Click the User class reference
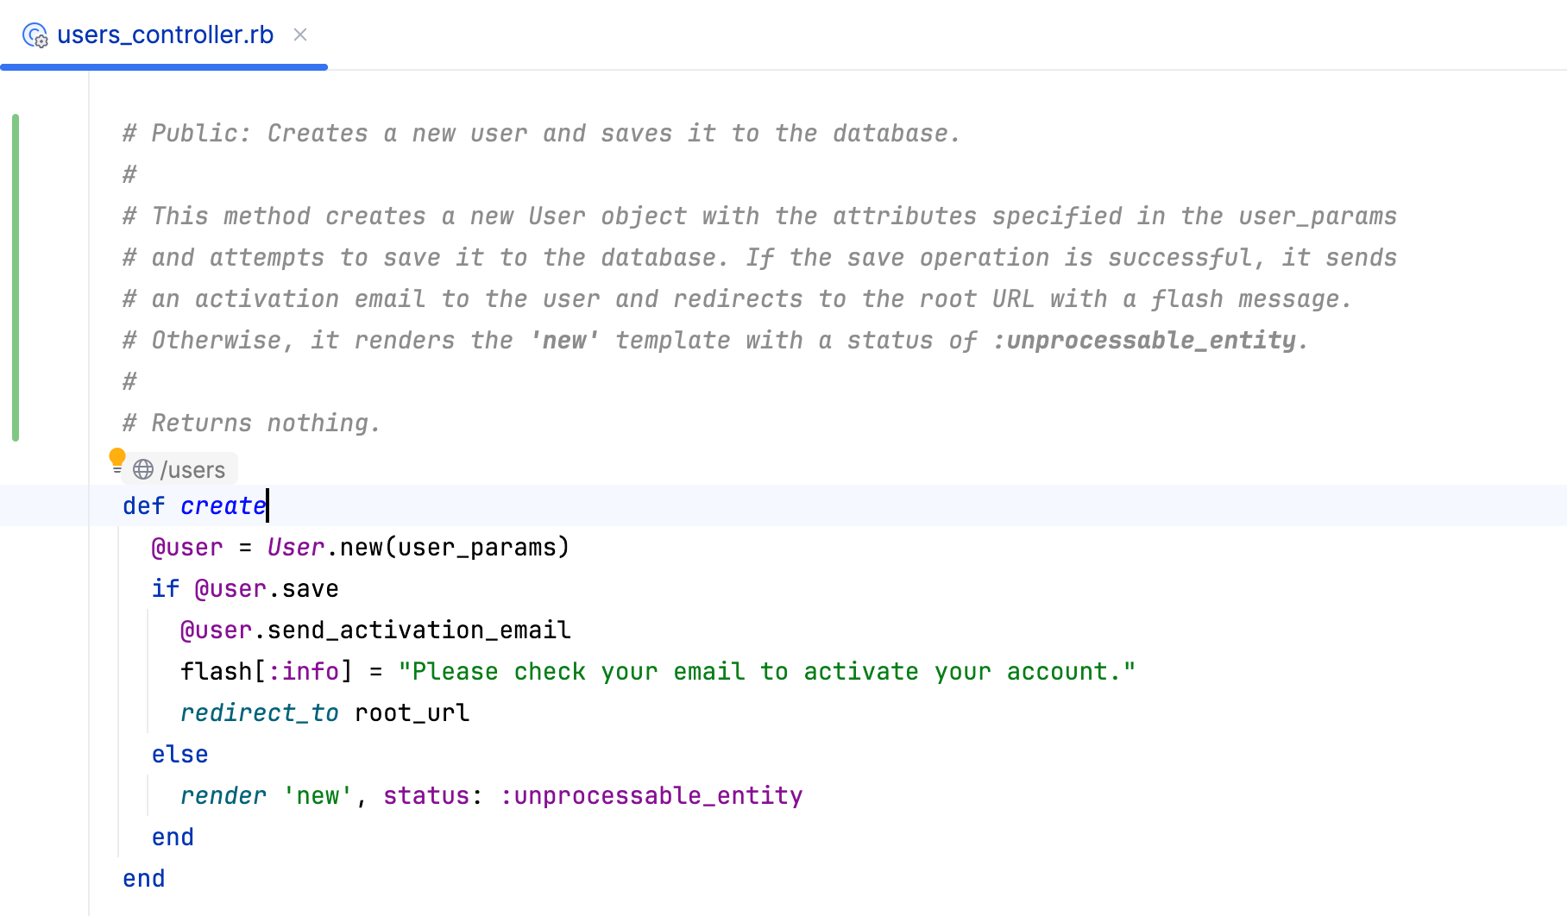 click(x=294, y=547)
